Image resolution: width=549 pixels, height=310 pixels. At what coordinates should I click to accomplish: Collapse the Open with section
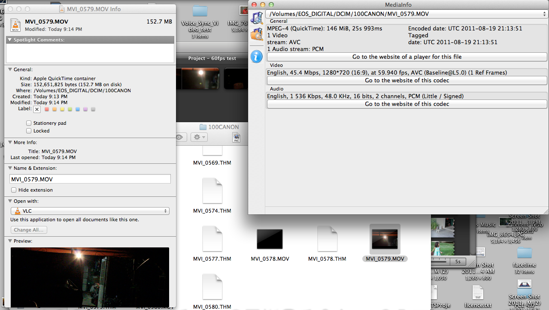point(10,201)
